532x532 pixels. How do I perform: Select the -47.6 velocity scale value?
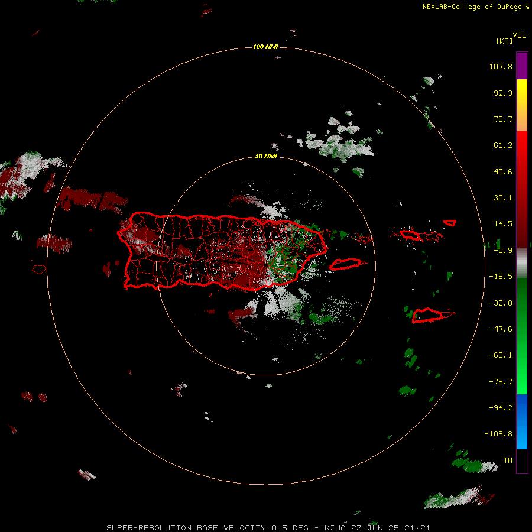[501, 329]
